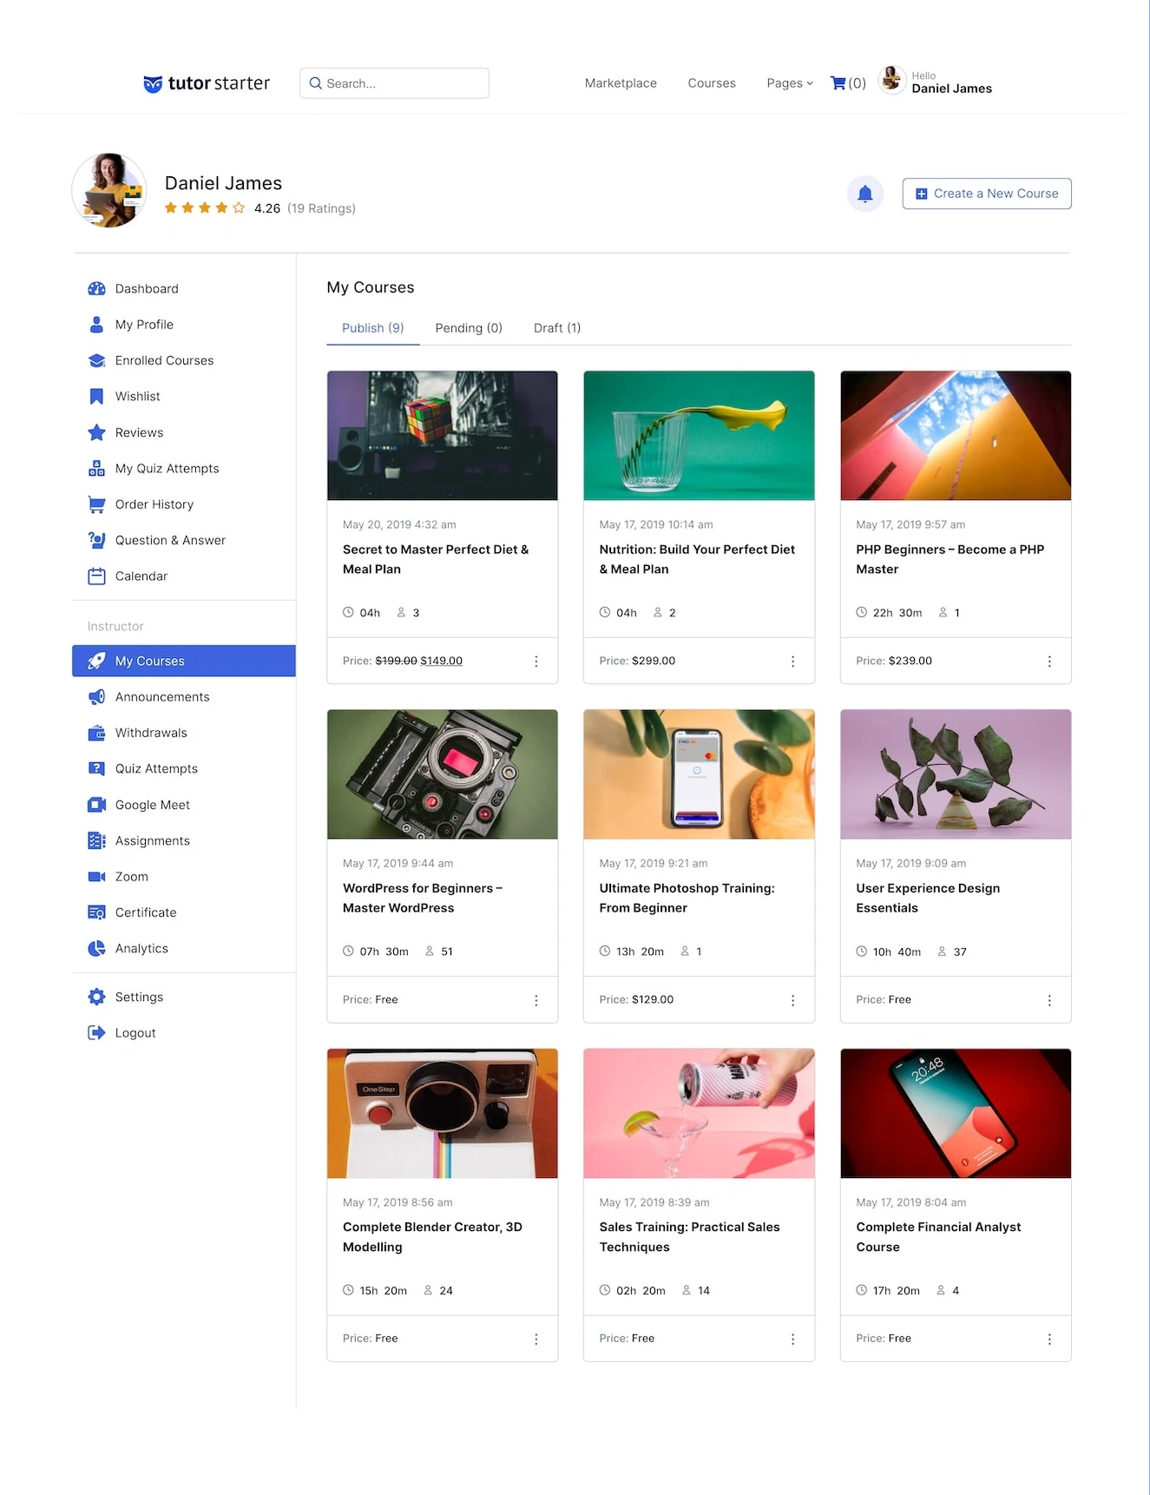Open the shopping cart icon in header

click(838, 83)
